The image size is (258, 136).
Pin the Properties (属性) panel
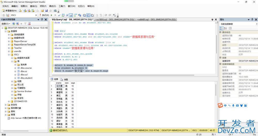pyautogui.click(x=252, y=20)
